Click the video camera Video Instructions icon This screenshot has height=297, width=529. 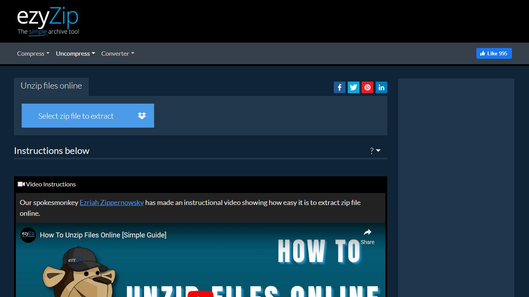[x=21, y=184]
